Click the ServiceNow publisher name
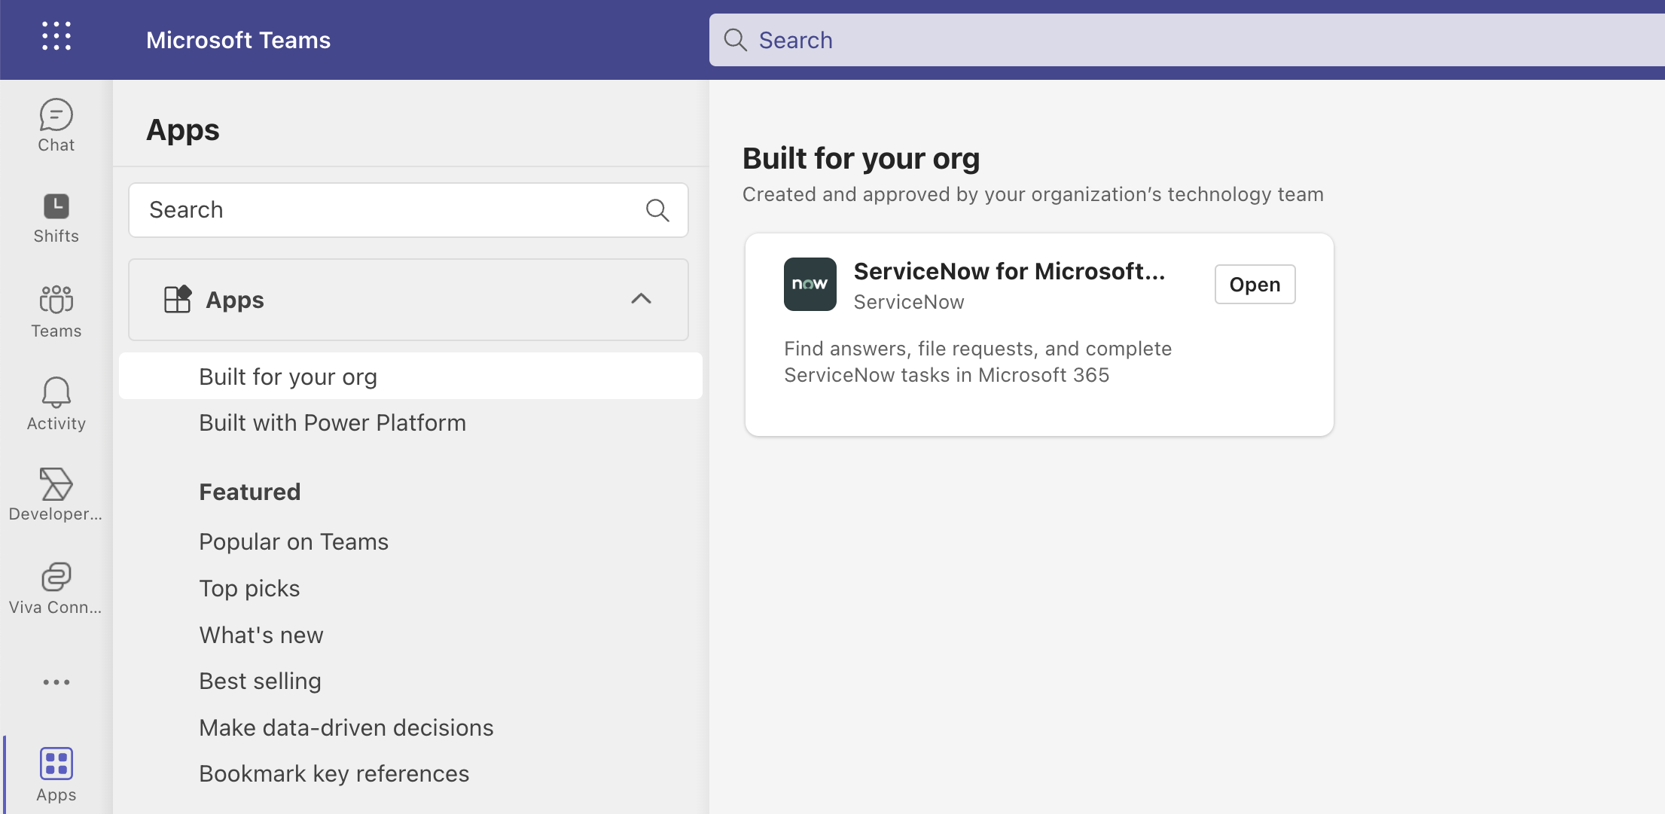The width and height of the screenshot is (1665, 814). (909, 302)
